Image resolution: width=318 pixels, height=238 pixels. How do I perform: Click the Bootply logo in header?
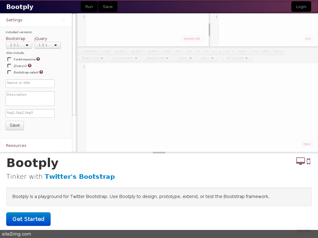[20, 7]
